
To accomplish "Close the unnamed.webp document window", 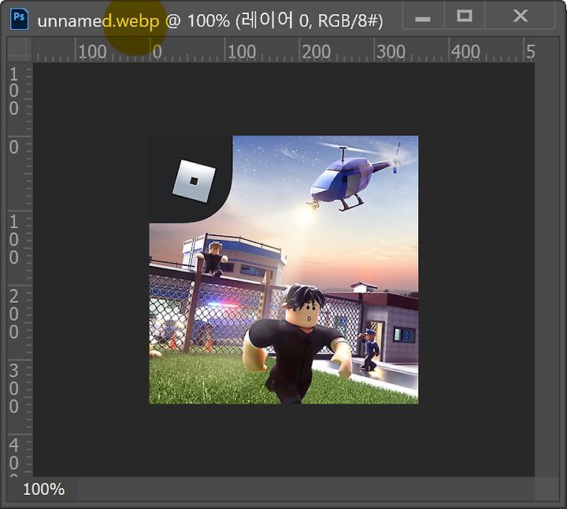I will click(x=521, y=16).
